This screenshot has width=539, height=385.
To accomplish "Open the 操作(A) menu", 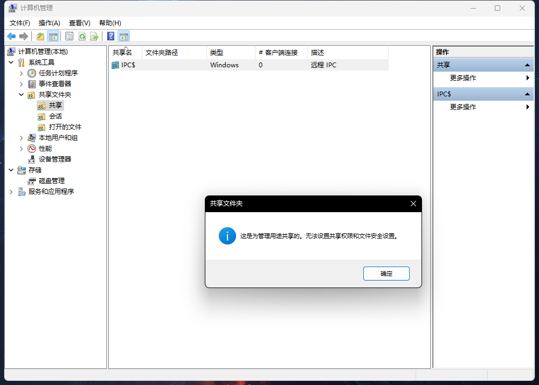I will [x=49, y=23].
